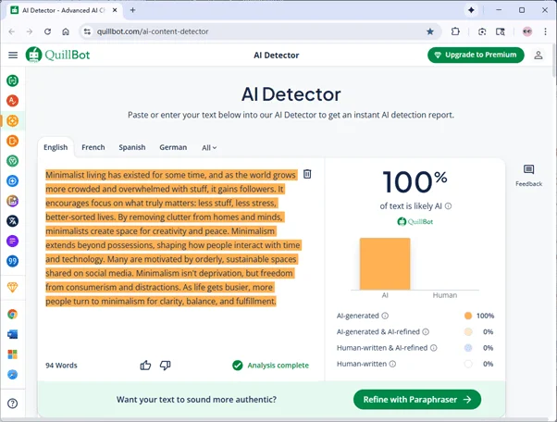Viewport: 557px width, 422px height.
Task: Open the QuillBot hamburger menu
Action: pyautogui.click(x=13, y=55)
